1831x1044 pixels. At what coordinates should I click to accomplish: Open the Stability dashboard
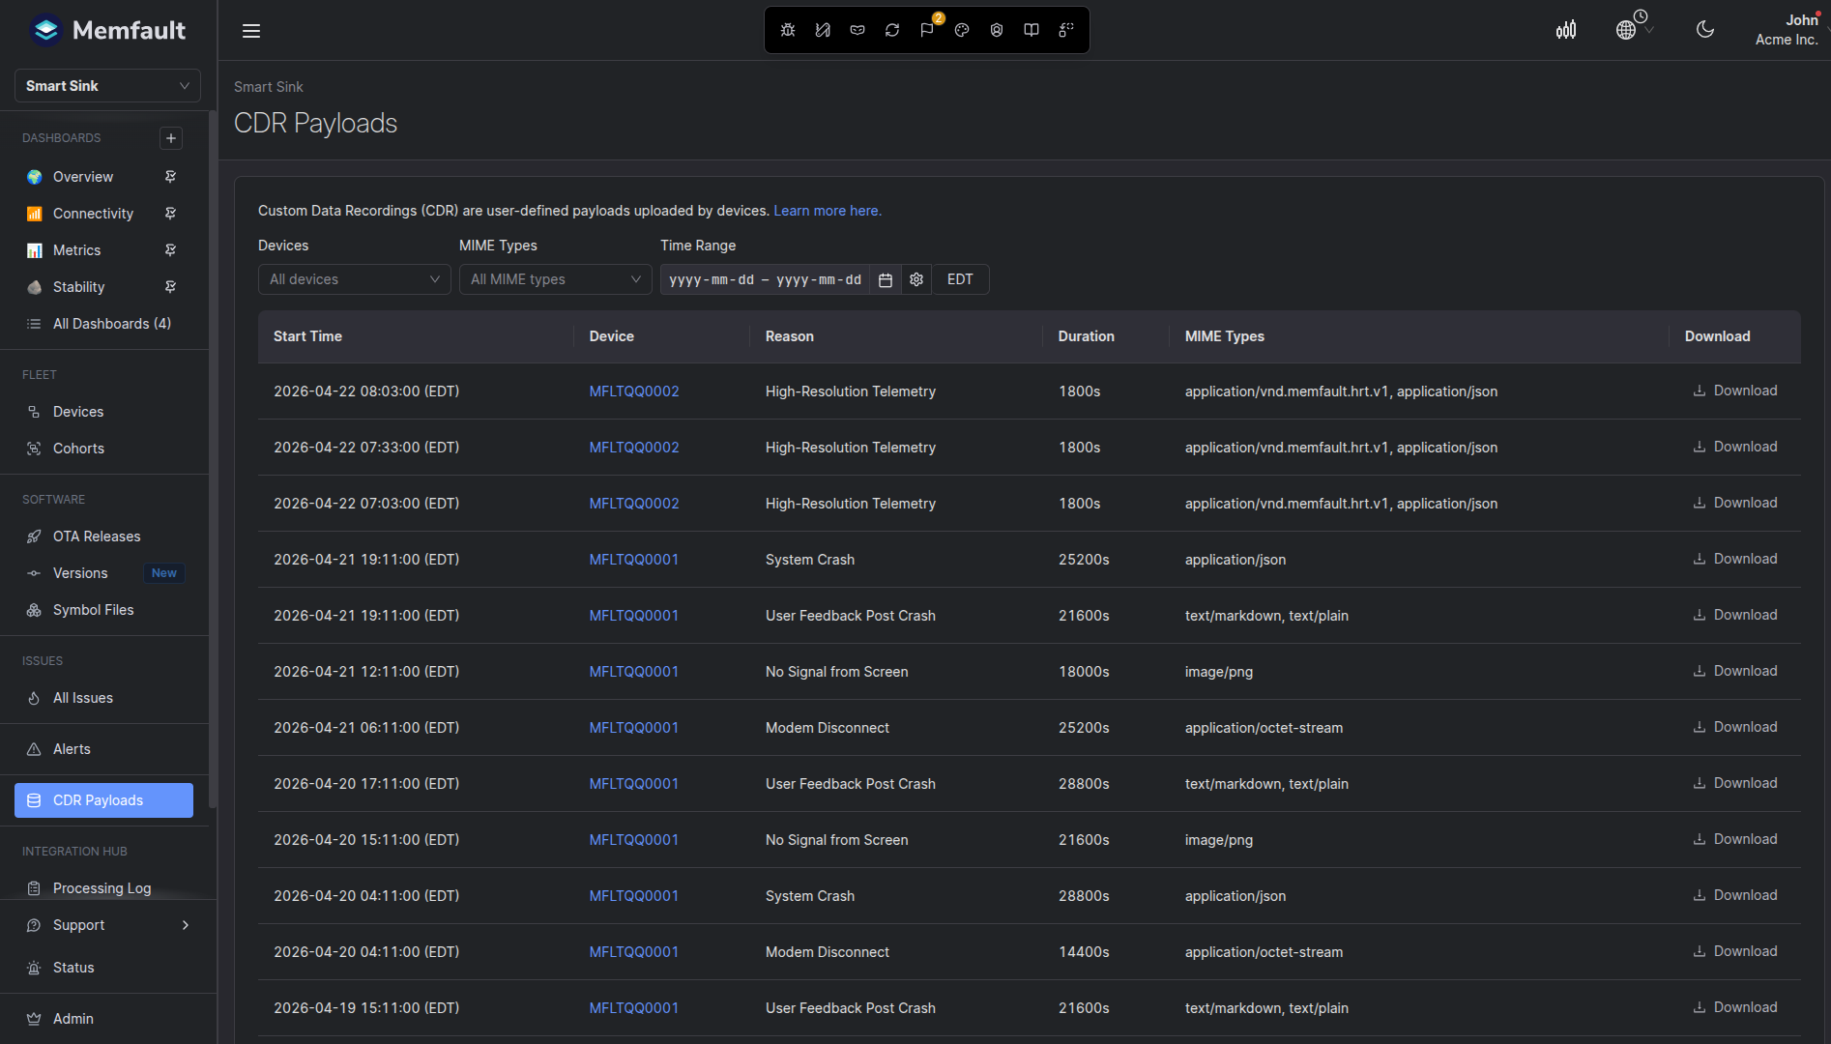pos(78,287)
